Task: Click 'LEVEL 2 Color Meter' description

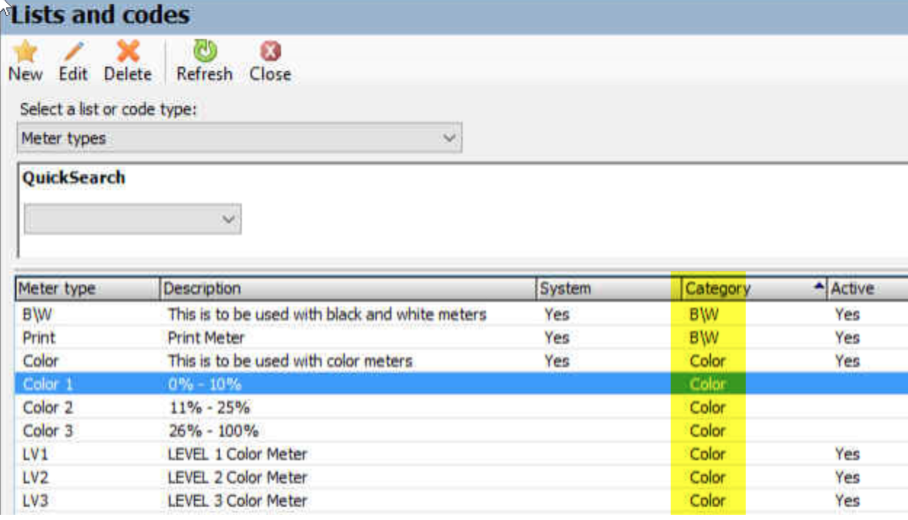Action: pyautogui.click(x=238, y=477)
